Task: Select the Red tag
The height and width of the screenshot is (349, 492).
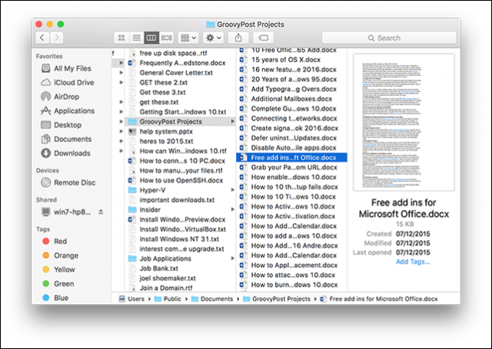Action: (x=55, y=241)
